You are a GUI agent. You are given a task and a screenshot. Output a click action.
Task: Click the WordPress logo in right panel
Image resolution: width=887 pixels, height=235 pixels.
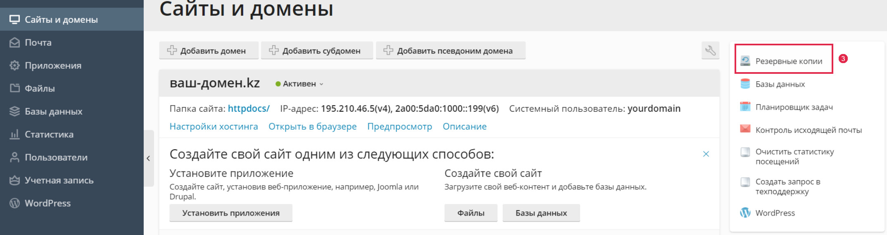coord(745,213)
